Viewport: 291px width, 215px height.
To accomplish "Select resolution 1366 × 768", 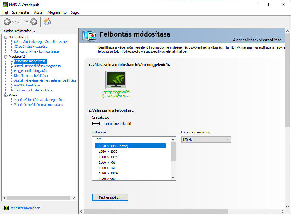I will tap(130, 162).
